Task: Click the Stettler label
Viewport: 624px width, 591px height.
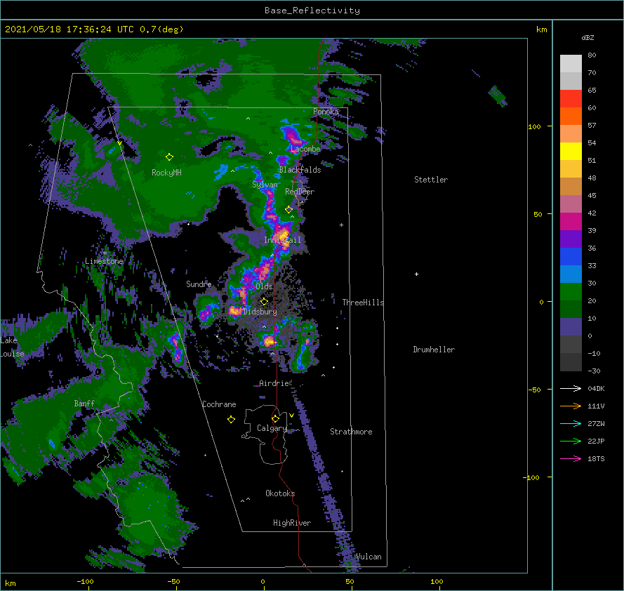Action: (x=431, y=180)
